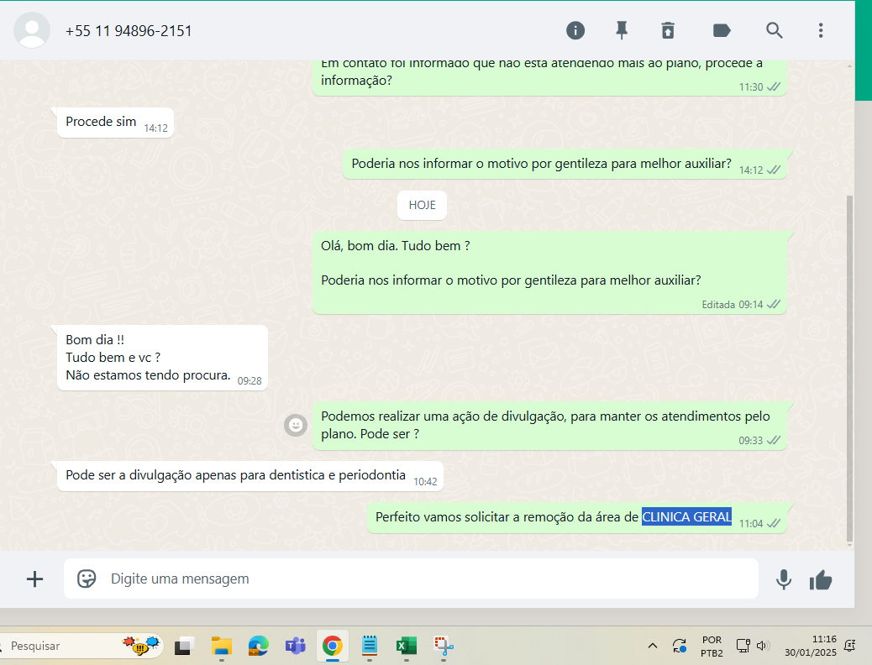Click the chat vertical scrollbar
Viewport: 872px width, 665px height.
[849, 367]
